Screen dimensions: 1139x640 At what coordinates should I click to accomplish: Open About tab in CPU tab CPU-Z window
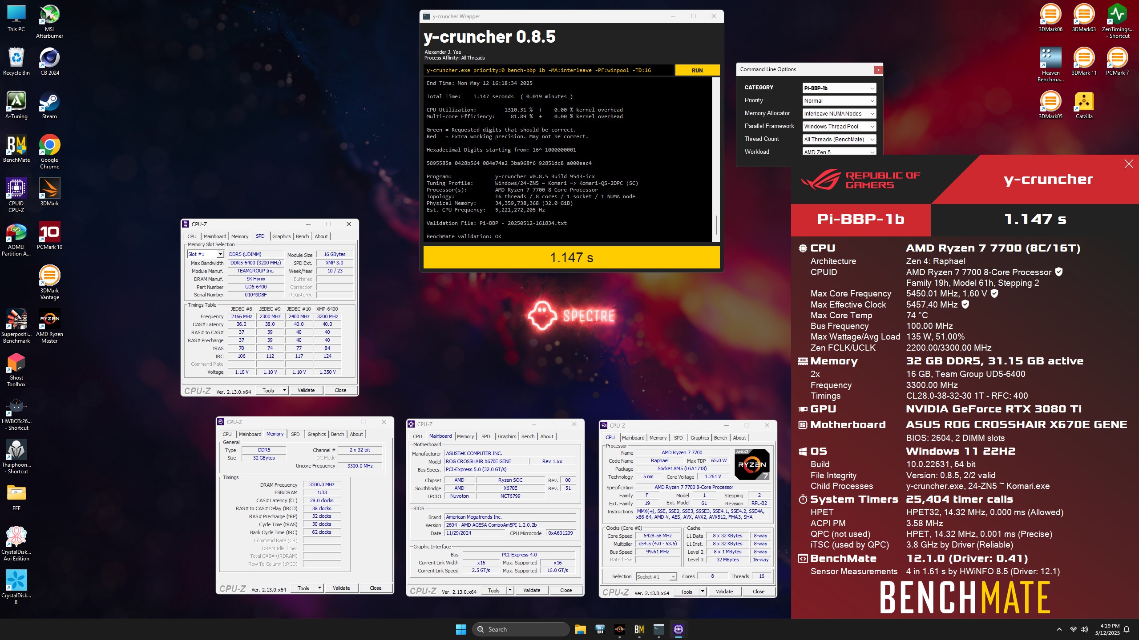point(739,438)
